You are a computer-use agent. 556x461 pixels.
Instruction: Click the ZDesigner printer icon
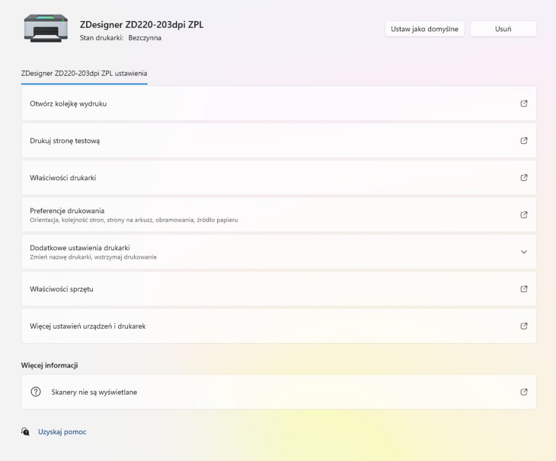[46, 28]
